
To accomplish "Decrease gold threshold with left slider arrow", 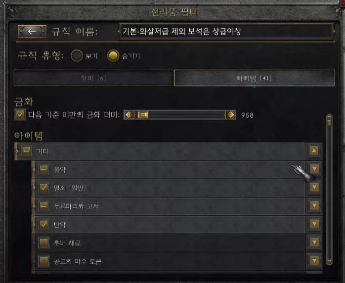I will click(129, 115).
